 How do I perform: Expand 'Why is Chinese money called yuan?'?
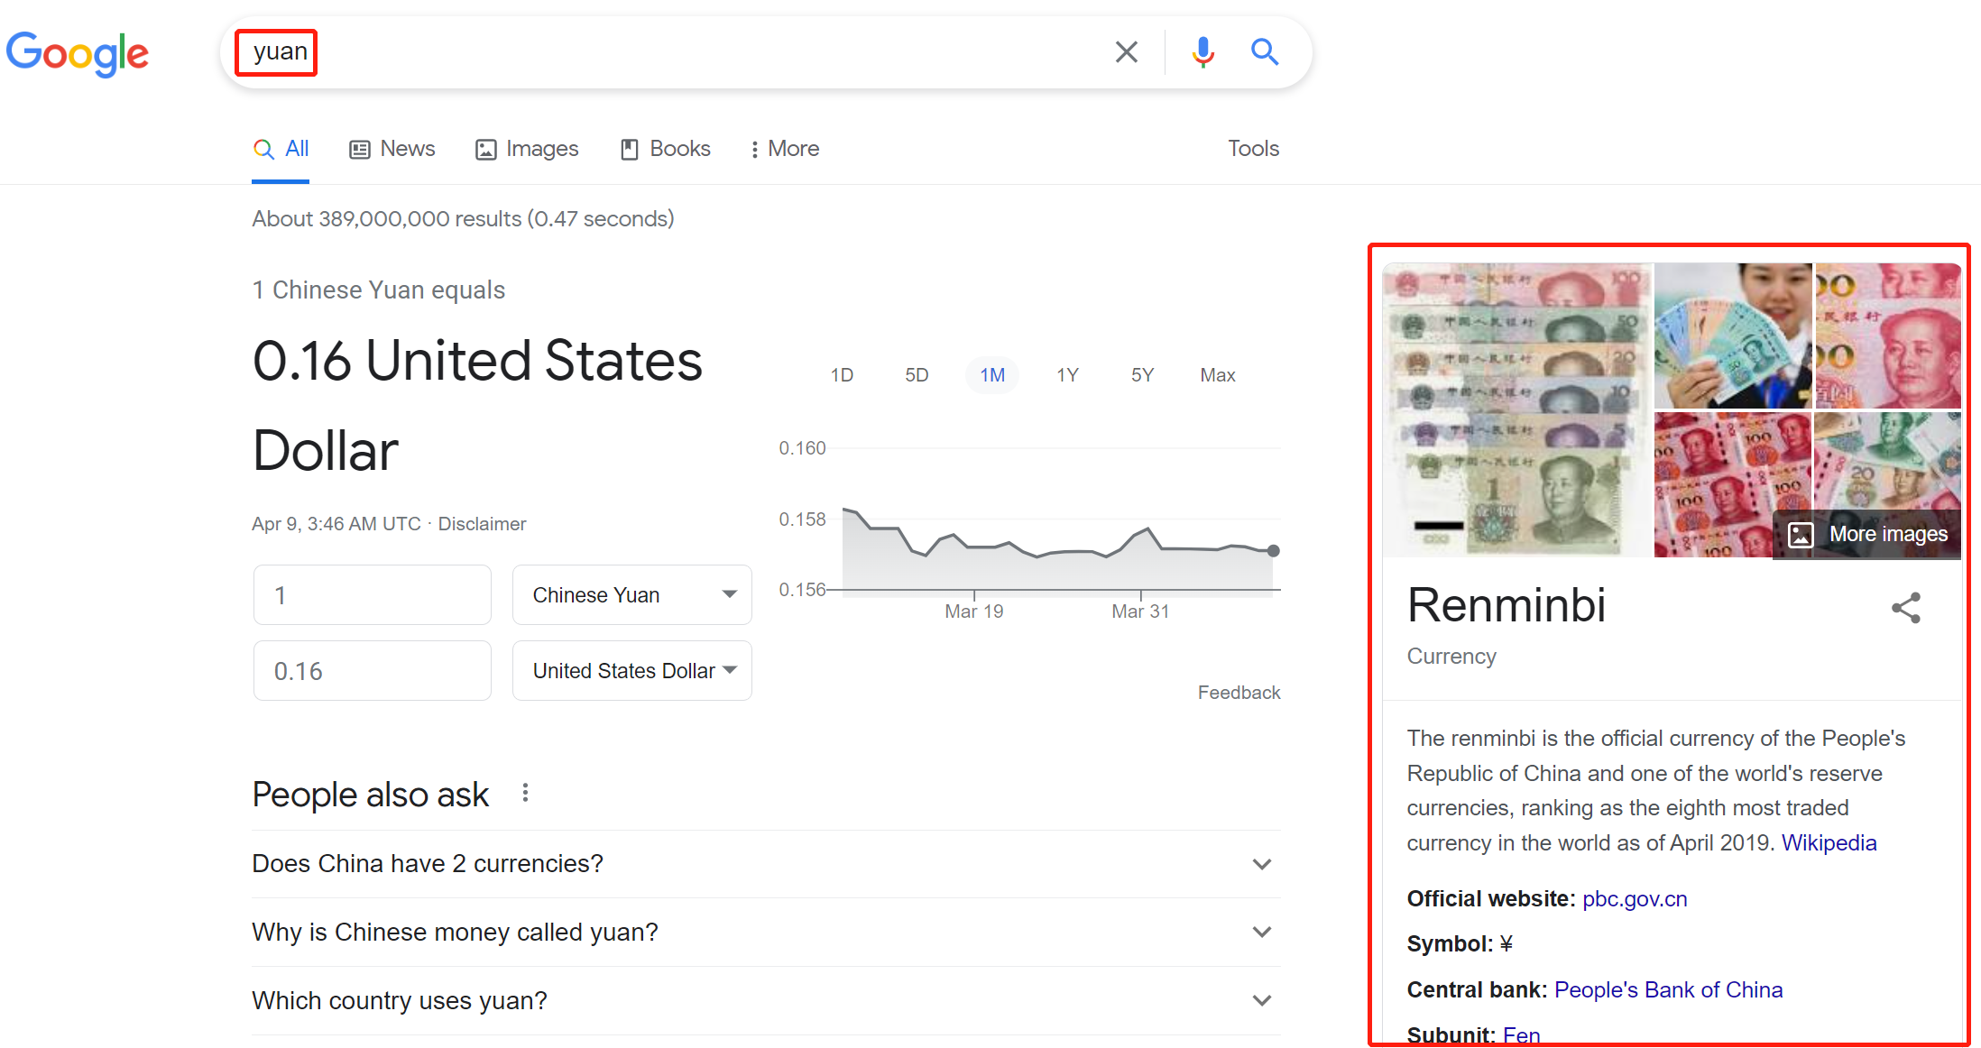click(766, 933)
